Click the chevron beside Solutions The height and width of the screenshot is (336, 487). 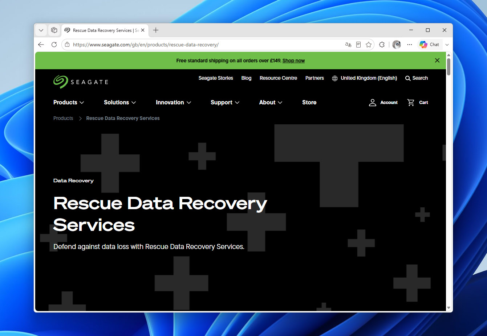tap(134, 103)
